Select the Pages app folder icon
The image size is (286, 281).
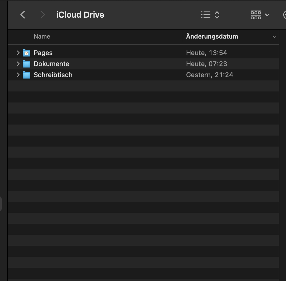click(x=27, y=53)
